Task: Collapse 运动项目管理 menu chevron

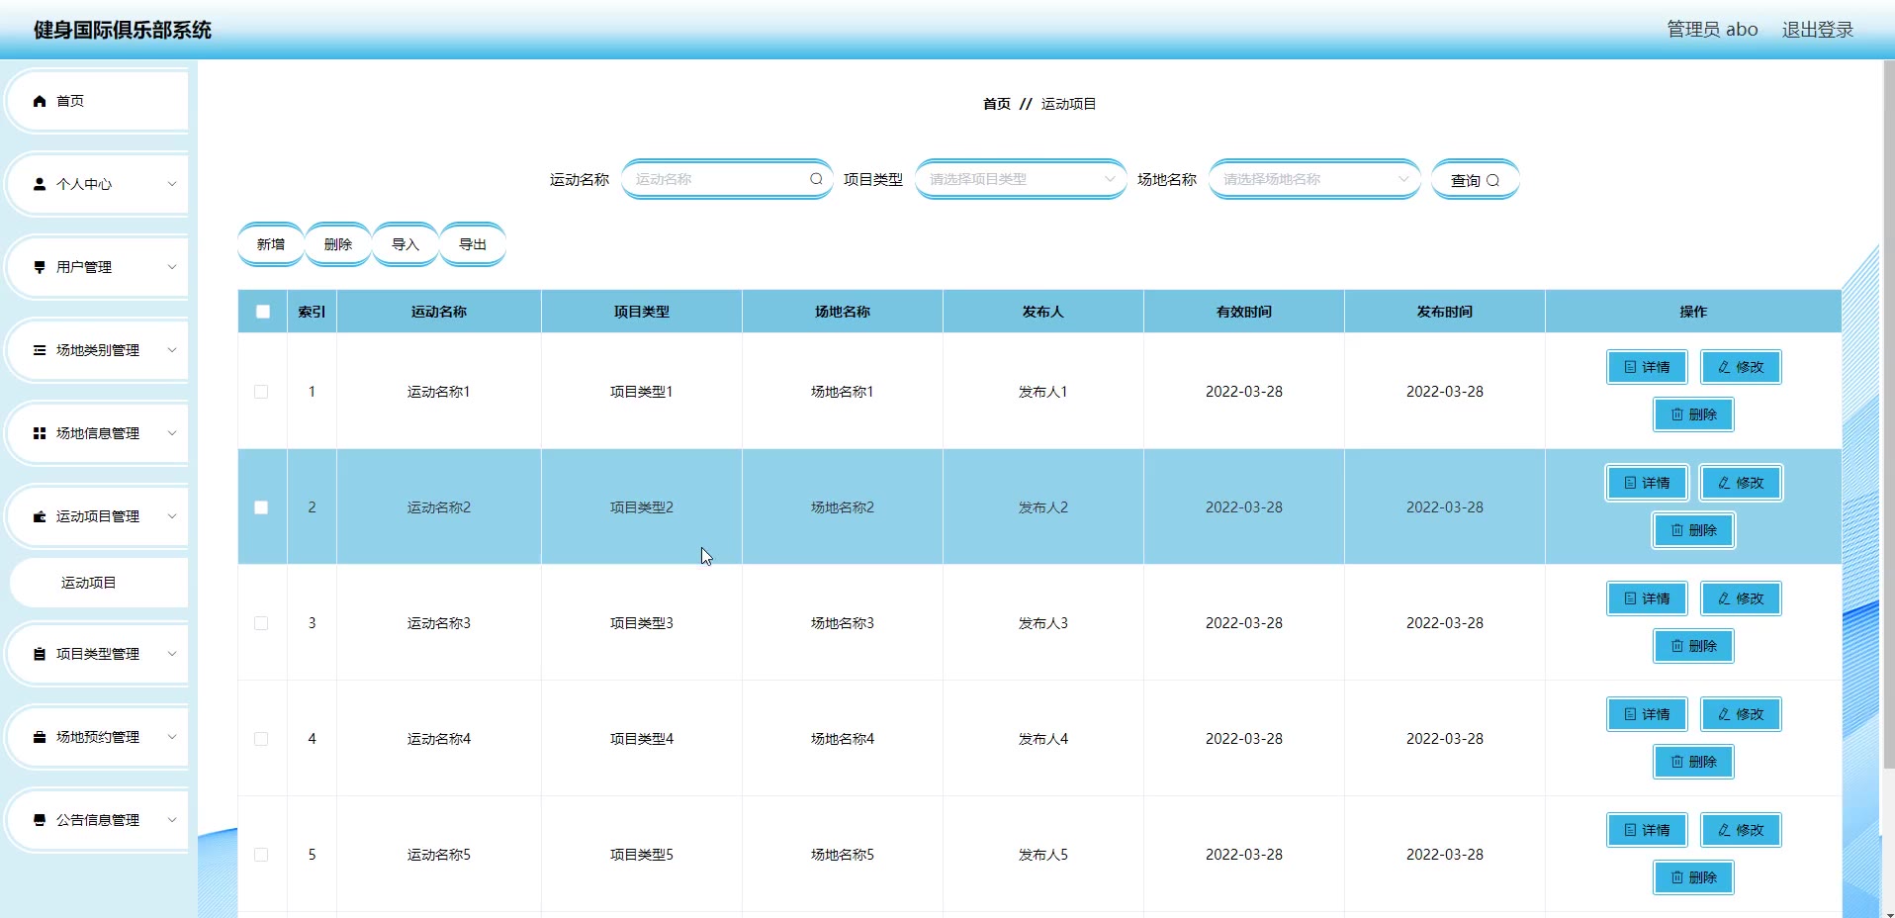Action: click(172, 516)
